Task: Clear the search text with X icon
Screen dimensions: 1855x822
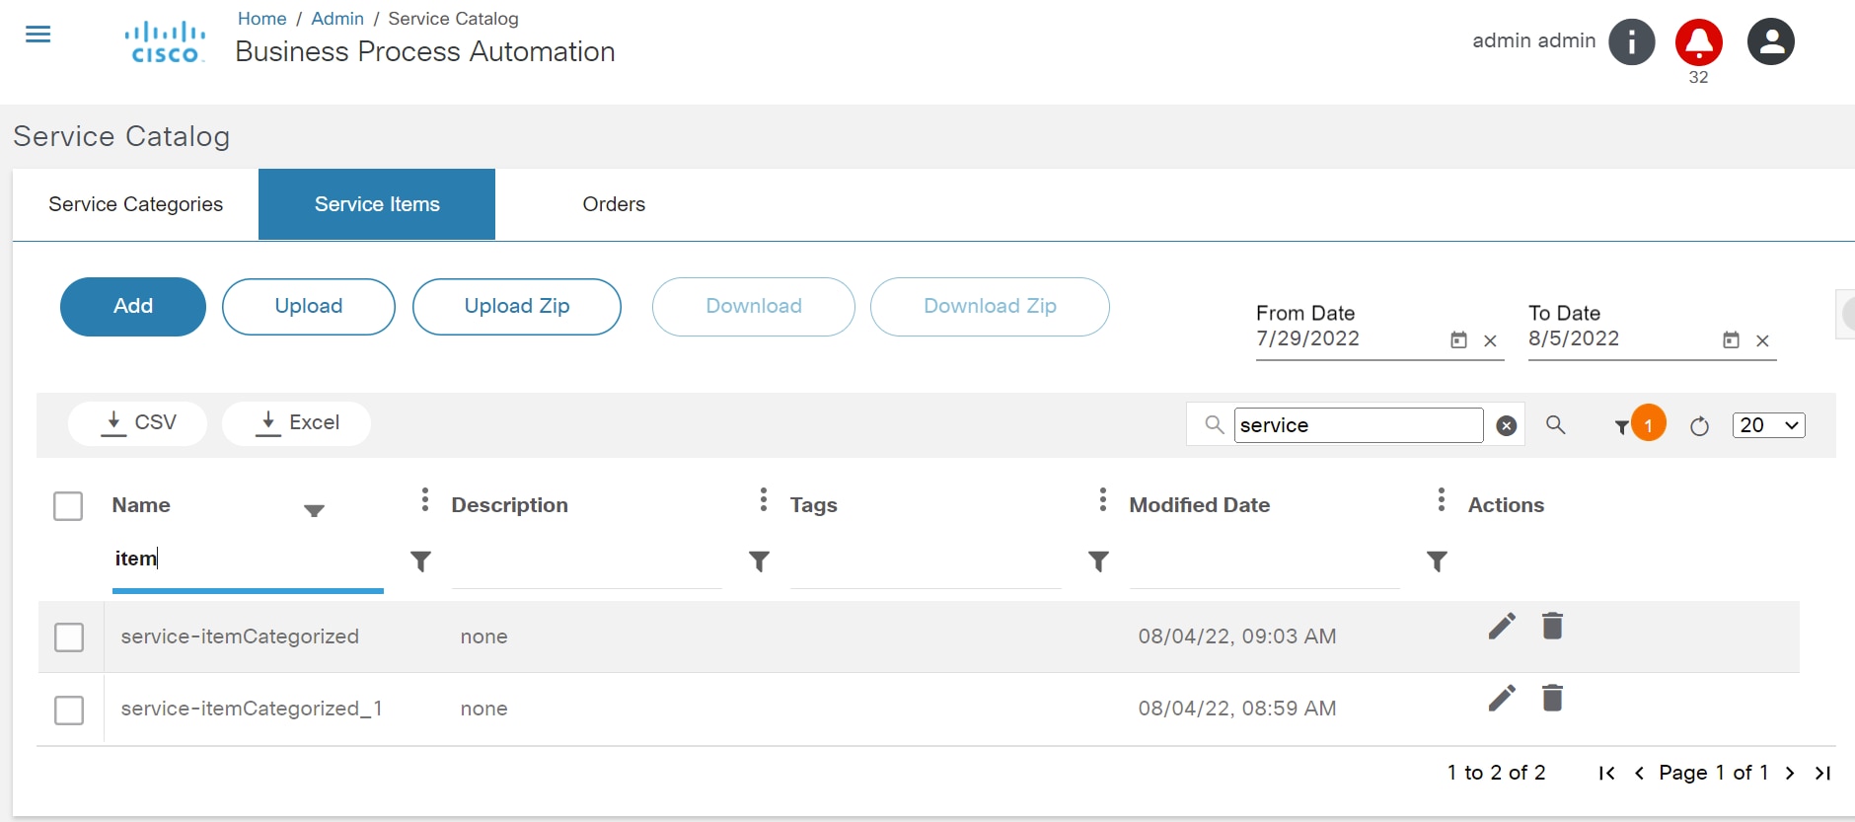Action: point(1506,425)
